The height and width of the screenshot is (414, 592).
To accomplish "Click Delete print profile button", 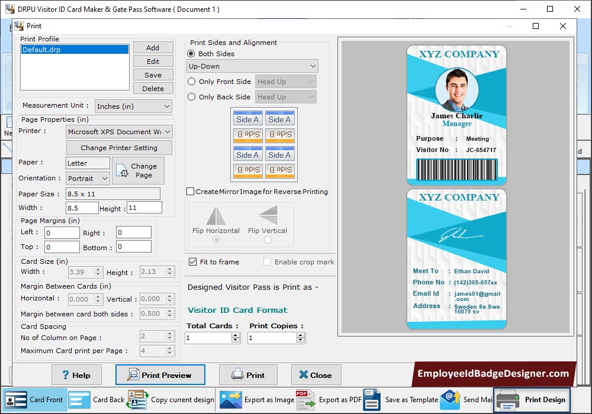I will (153, 88).
